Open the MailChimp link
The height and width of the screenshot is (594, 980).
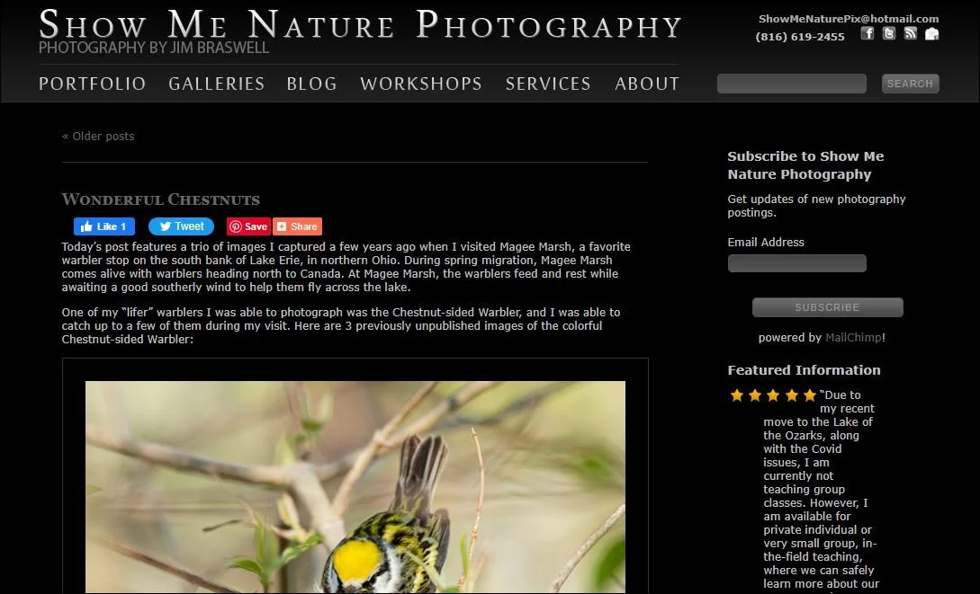(x=853, y=337)
